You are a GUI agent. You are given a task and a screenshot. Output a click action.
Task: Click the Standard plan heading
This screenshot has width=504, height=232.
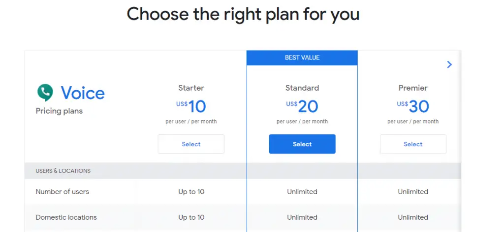coord(302,88)
